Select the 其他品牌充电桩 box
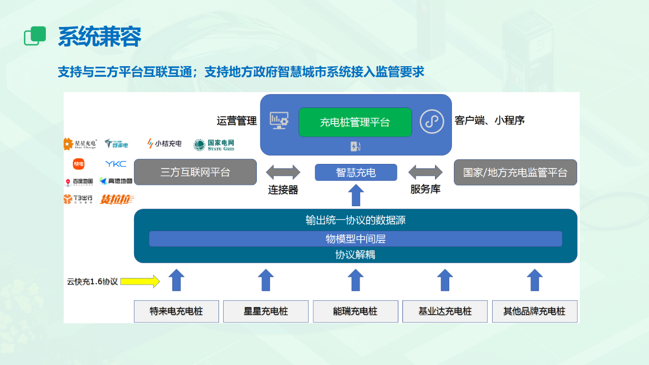Image resolution: width=649 pixels, height=365 pixels. [535, 311]
